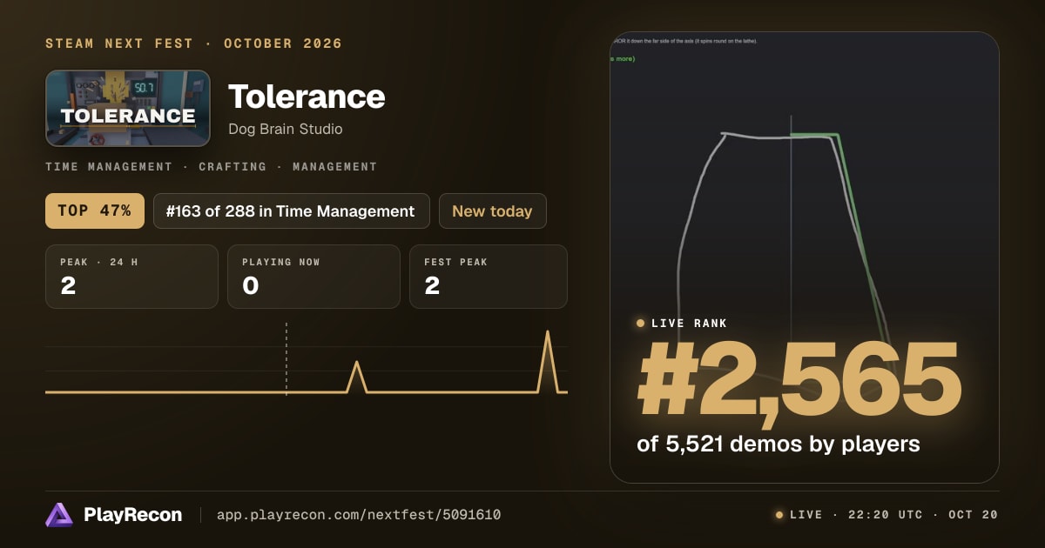This screenshot has height=548, width=1045.
Task: Click the PlayRecon brand name
Action: pos(132,515)
